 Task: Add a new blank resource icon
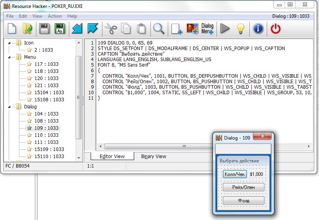tap(177, 29)
